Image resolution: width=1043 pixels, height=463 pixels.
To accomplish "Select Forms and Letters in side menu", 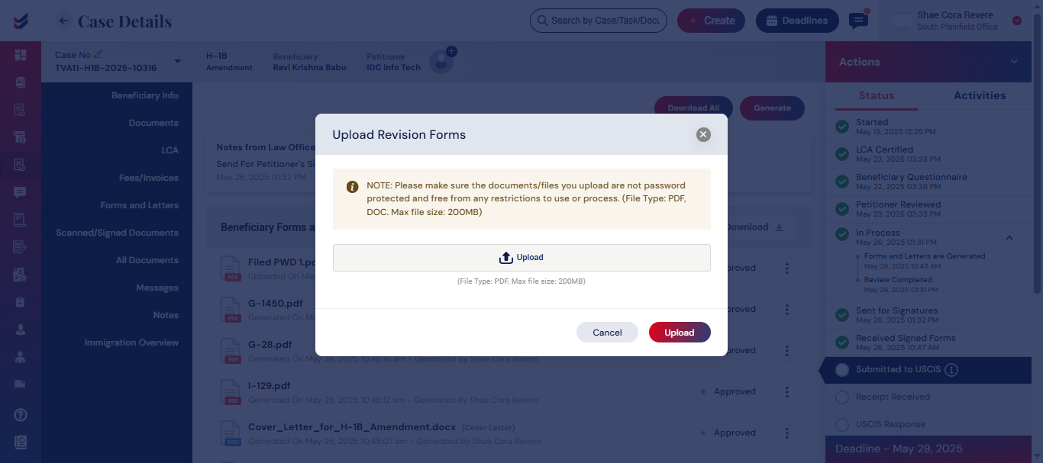I will 139,205.
